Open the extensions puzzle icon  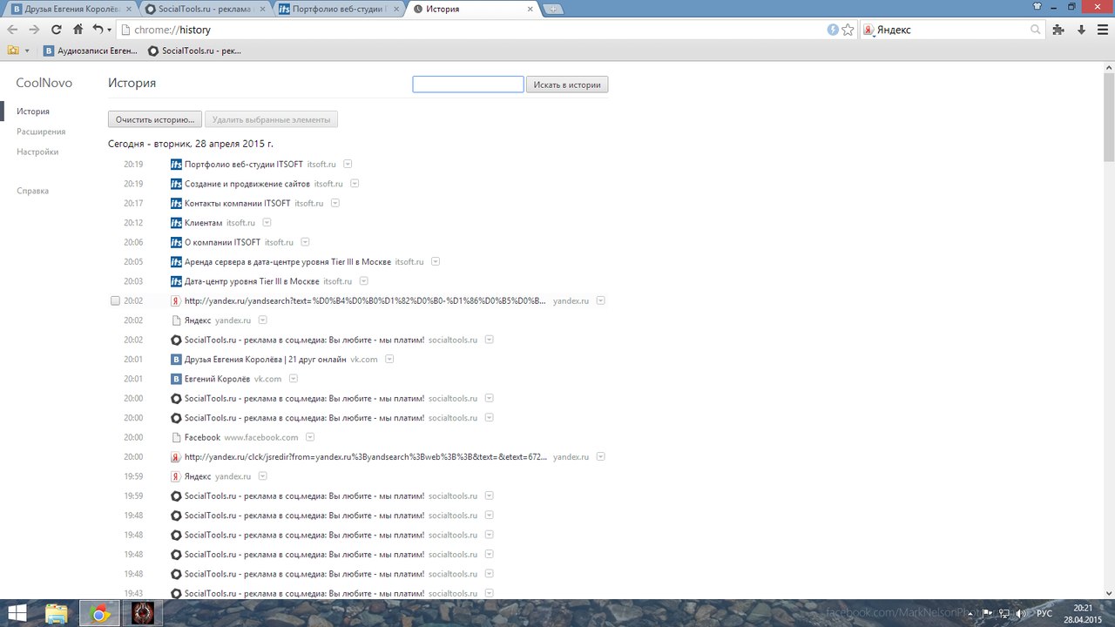click(1058, 30)
